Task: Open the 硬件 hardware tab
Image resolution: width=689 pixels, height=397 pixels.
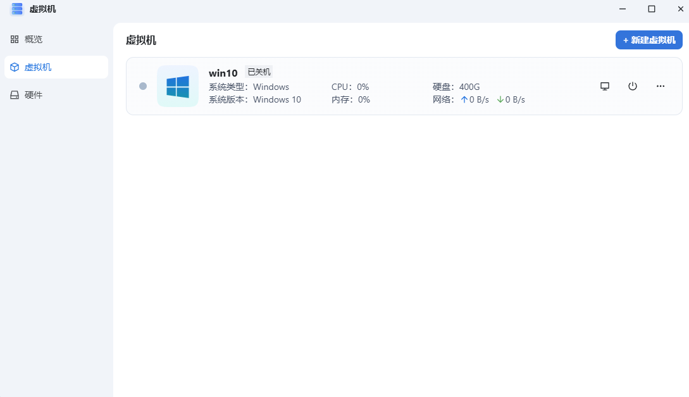Action: pos(34,95)
